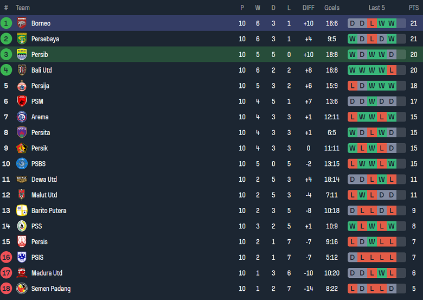Screen dimensions: 423x300
Task: Sort standings by Goals column header
Action: pos(331,8)
